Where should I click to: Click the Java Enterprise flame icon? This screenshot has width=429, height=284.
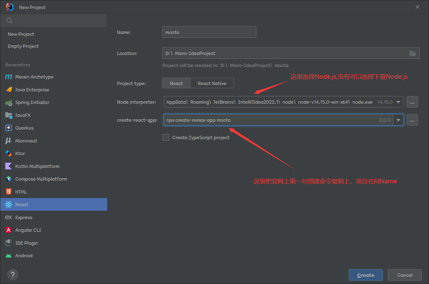click(9, 90)
